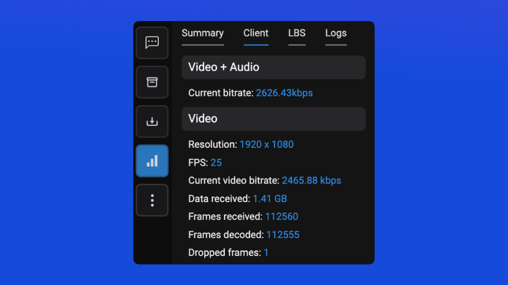Click the Resolution label
Viewport: 508px width, 285px height.
[x=213, y=145]
